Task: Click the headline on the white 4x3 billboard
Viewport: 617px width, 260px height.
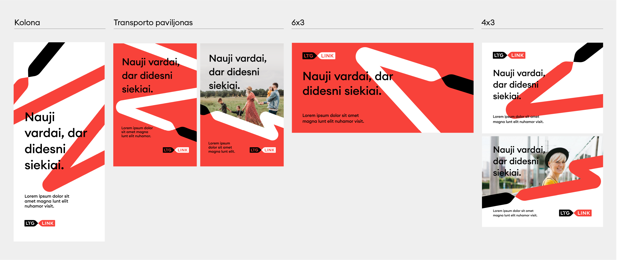Action: 518,85
